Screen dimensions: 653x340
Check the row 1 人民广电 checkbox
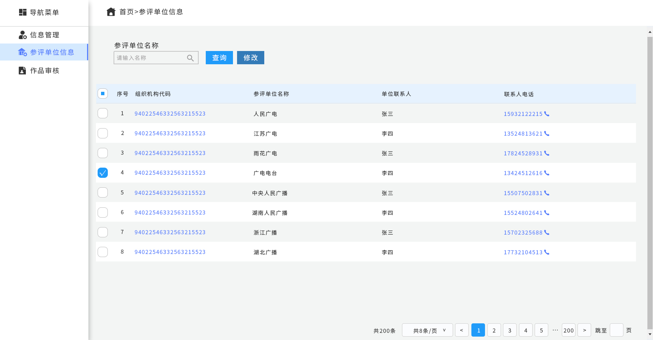click(103, 113)
